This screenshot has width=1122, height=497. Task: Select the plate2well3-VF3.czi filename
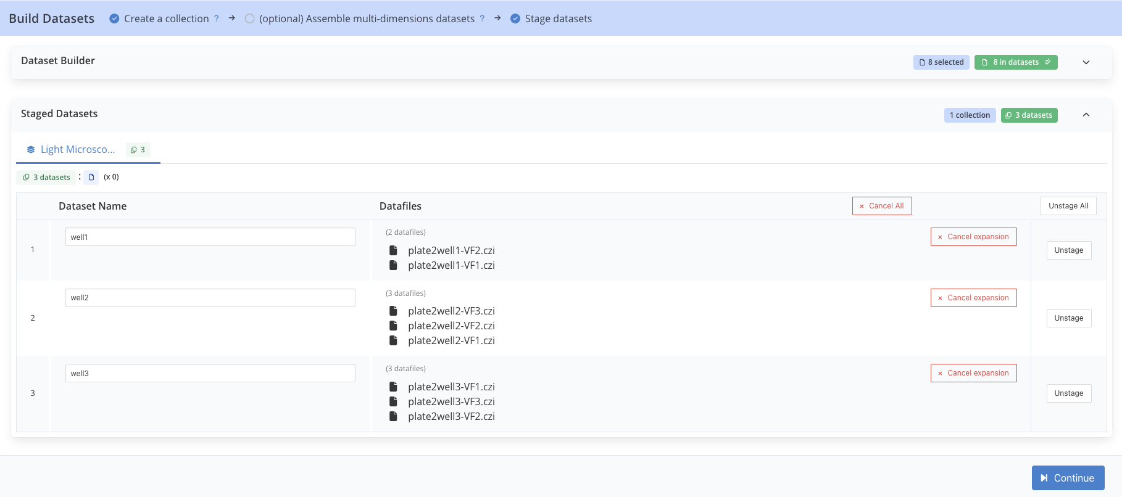(451, 401)
